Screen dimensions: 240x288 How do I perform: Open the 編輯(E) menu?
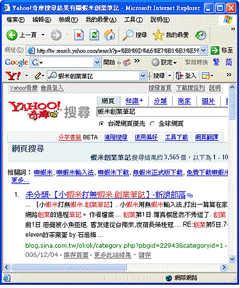pyautogui.click(x=42, y=20)
